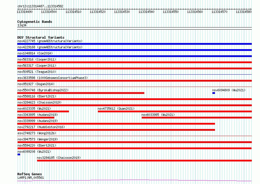Click nsv563316 (Cooper2011) variant label
The height and width of the screenshot is (184, 260).
[37, 59]
